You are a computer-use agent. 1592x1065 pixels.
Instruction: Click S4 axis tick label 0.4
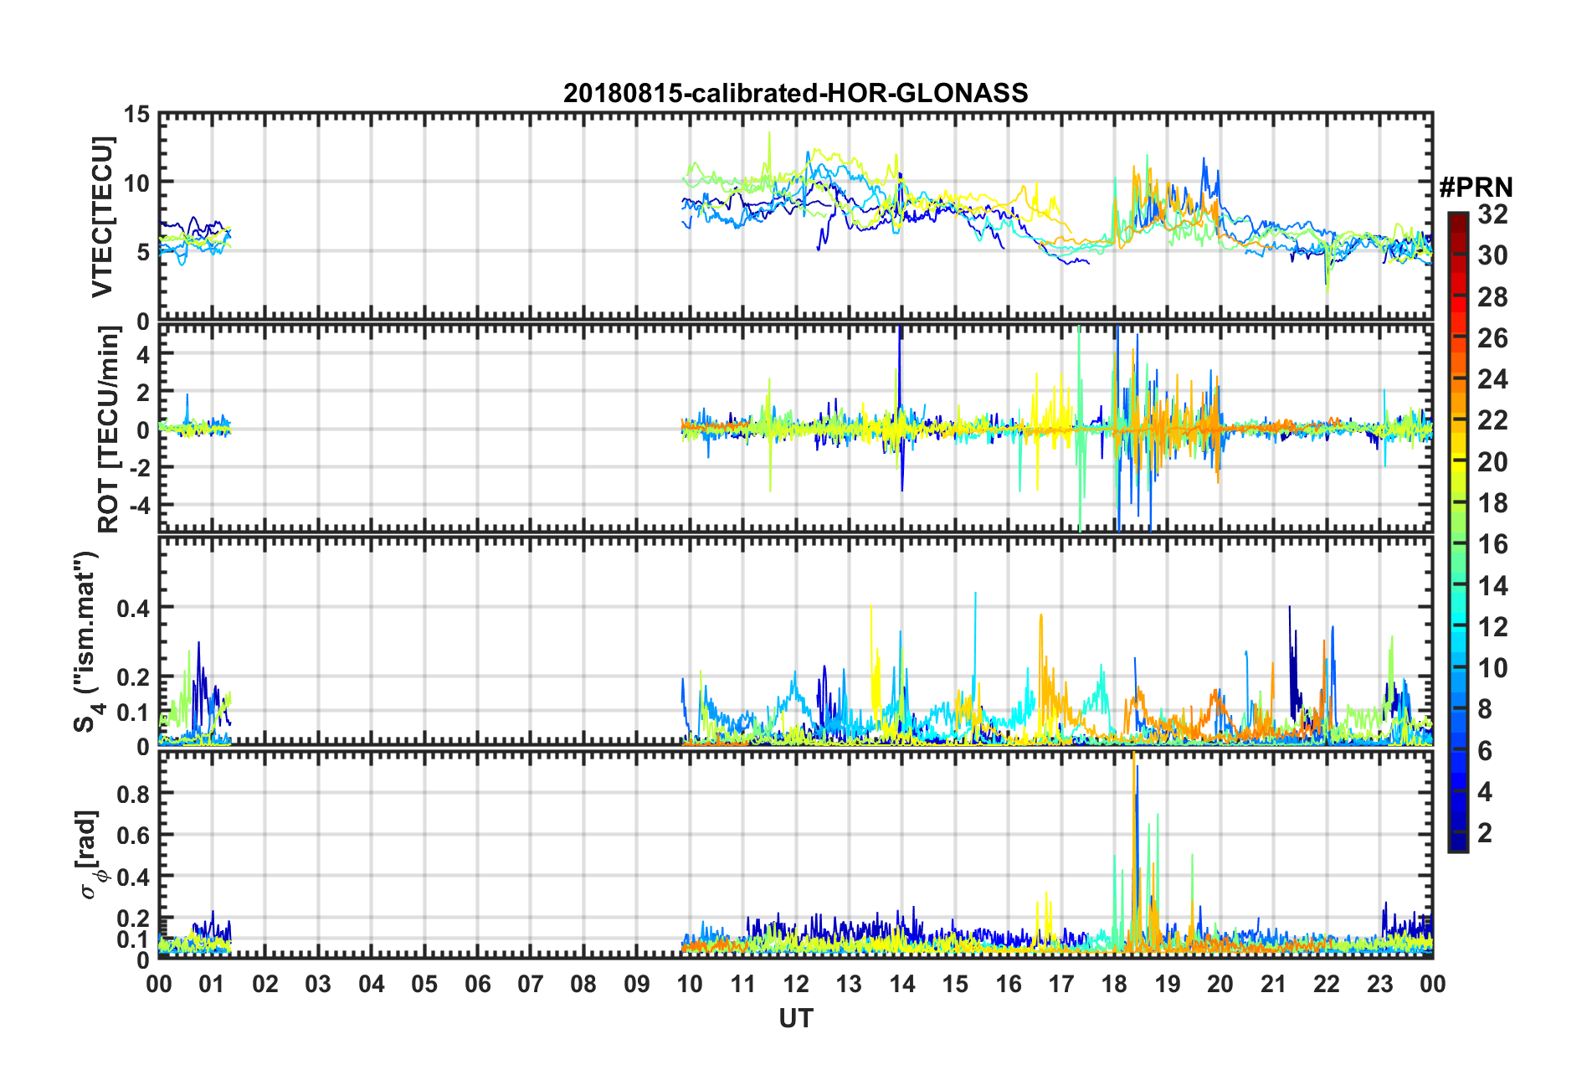click(134, 609)
